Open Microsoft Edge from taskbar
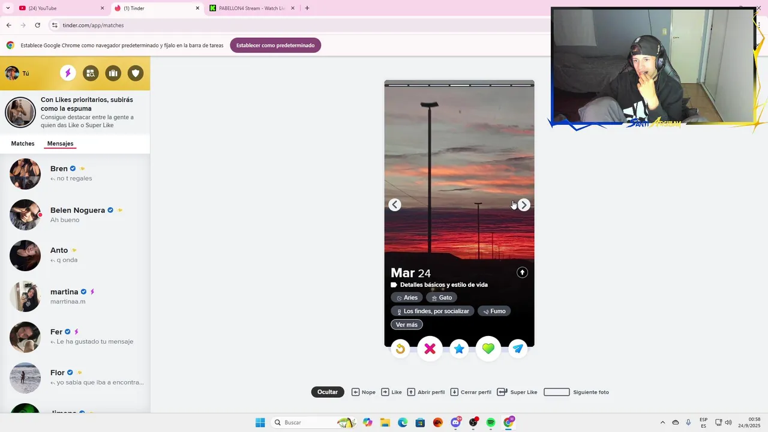 point(403,422)
